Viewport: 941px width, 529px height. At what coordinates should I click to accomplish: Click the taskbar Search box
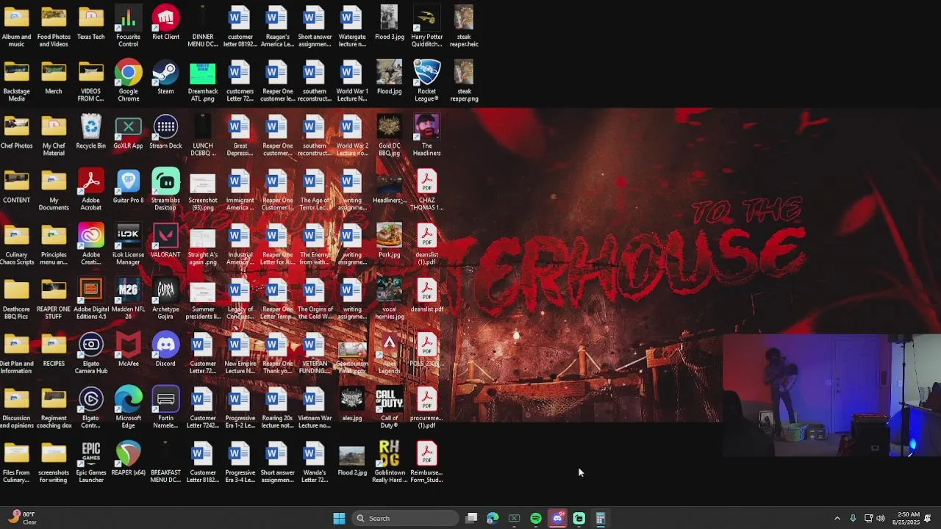[x=404, y=518]
